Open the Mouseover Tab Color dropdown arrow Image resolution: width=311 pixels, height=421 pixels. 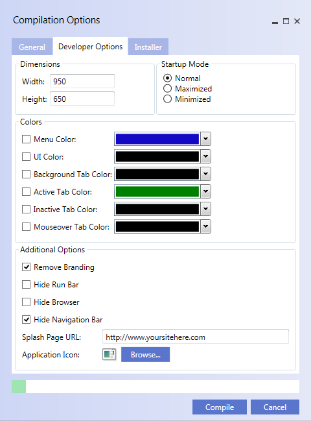click(x=205, y=226)
